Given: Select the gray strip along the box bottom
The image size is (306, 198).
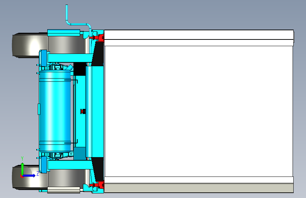Looking at the screenshot, I should 199,188.
